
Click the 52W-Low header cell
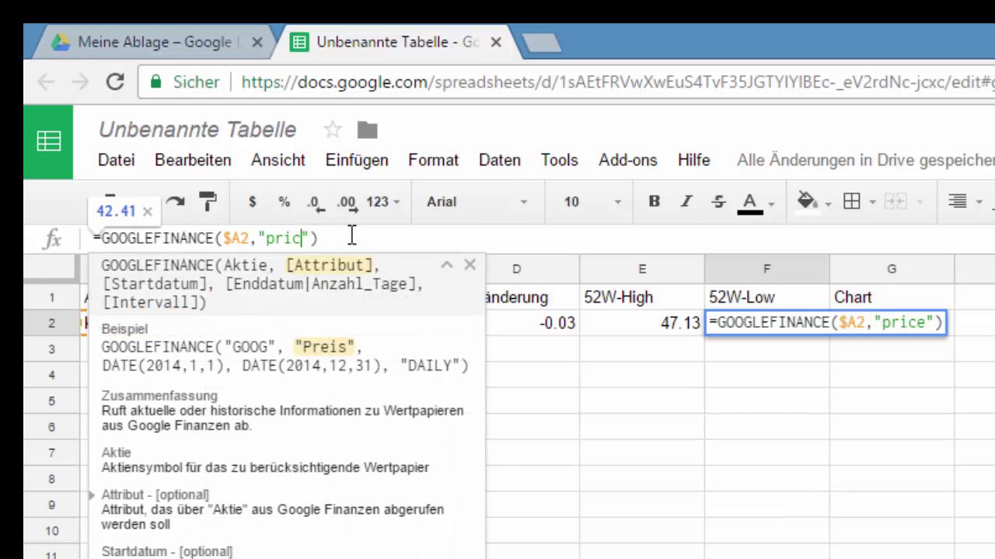tap(766, 297)
